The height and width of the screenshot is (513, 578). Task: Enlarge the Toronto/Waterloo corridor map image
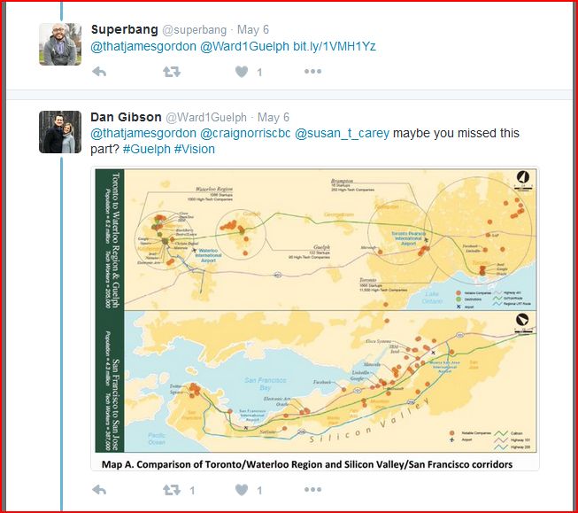click(x=315, y=318)
